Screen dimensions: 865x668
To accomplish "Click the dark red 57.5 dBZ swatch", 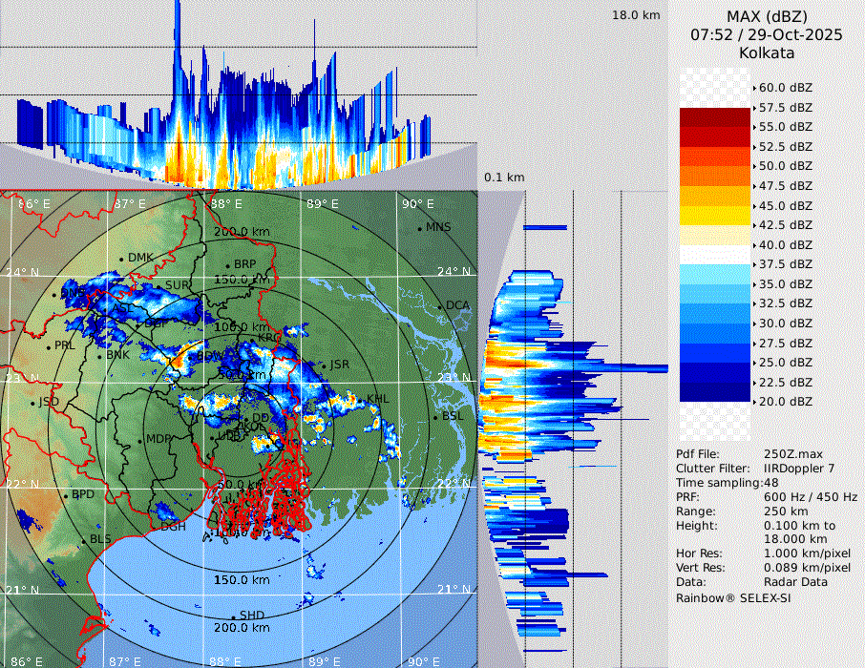I will click(715, 117).
